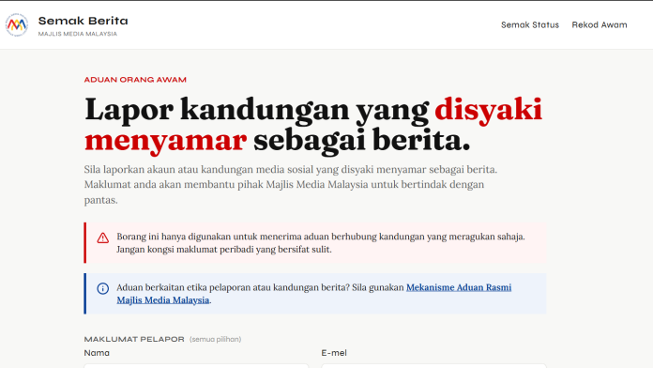Click the Majlis Media Malaysia logo icon
This screenshot has width=653, height=368.
tap(17, 25)
